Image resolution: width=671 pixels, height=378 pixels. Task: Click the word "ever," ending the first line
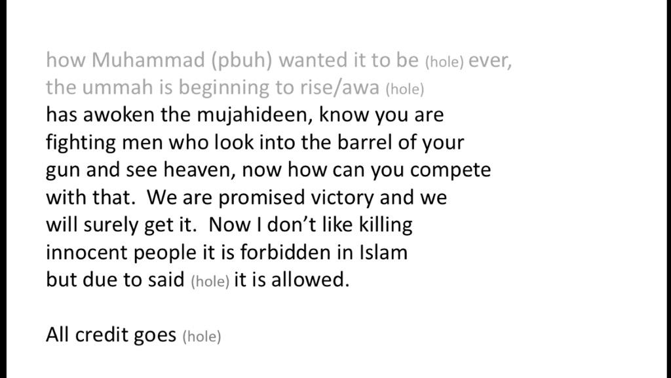point(490,61)
